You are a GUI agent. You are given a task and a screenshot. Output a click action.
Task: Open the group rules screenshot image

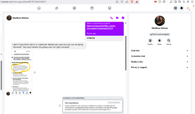(22, 72)
